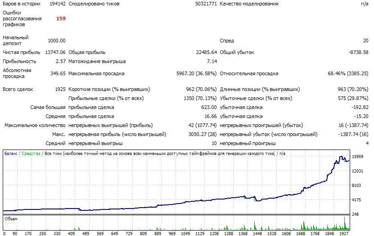374x236 pixels.
Task: Select the 12031 balance axis label
Action: click(x=357, y=171)
